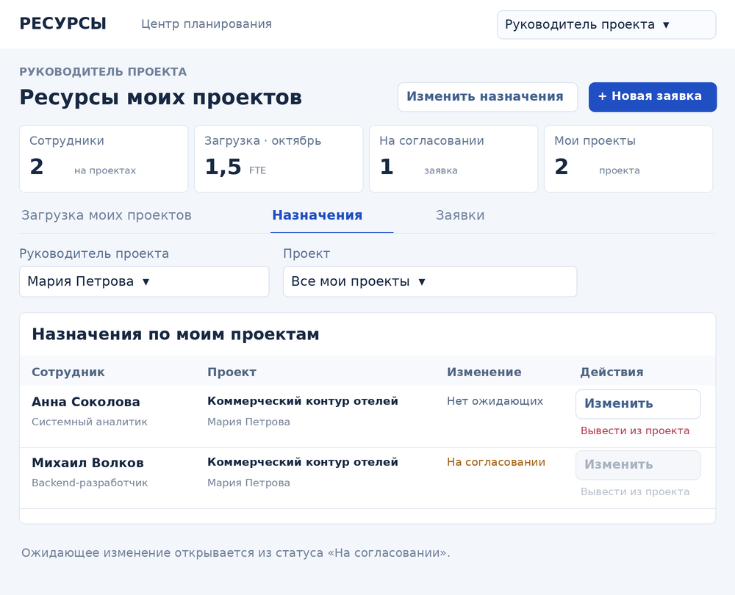The width and height of the screenshot is (735, 595).
Task: Click the 'Действия' column header
Action: [x=612, y=372]
